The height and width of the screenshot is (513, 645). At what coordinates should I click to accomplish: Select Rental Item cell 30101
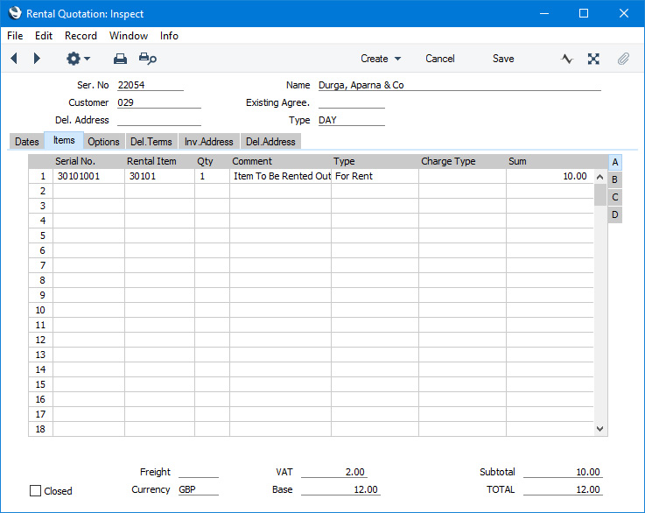pos(159,176)
